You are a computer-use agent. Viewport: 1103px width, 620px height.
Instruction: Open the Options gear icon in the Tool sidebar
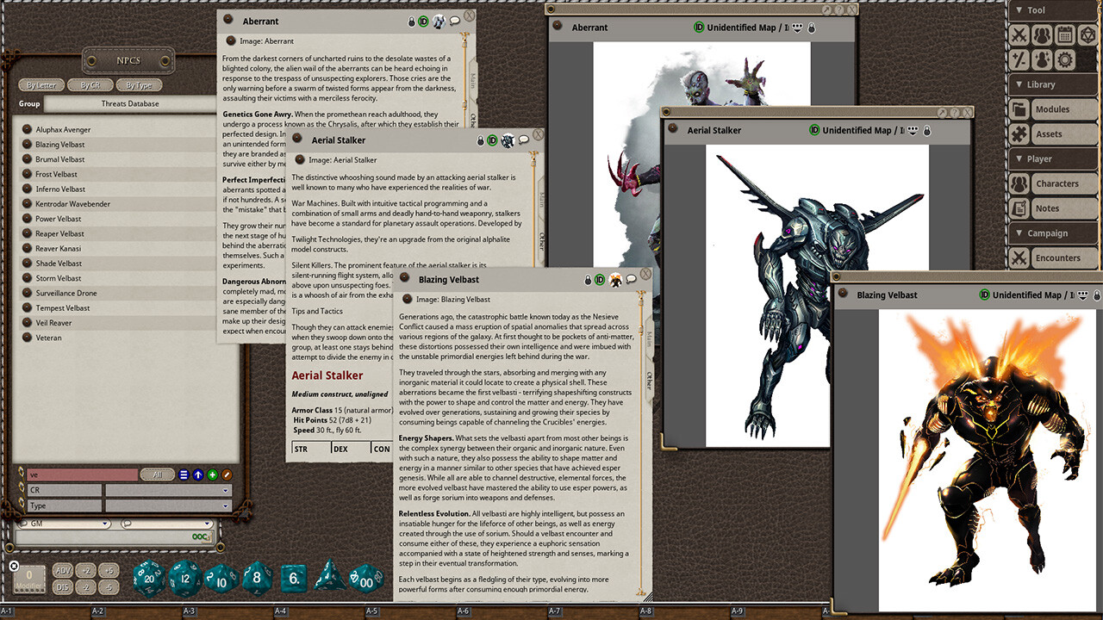(x=1064, y=59)
